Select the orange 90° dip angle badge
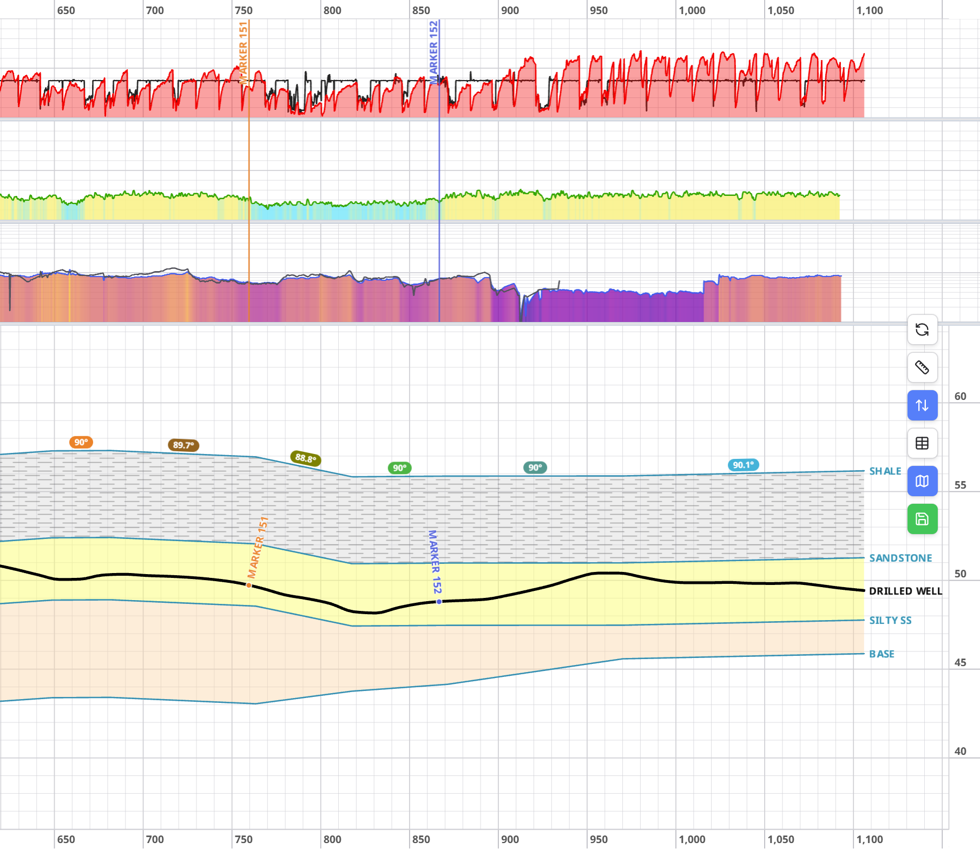The width and height of the screenshot is (980, 849). 81,442
